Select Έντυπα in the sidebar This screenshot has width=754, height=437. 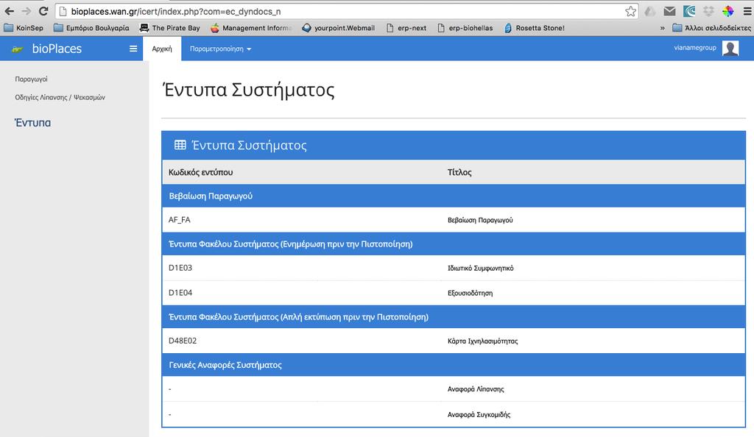[32, 122]
